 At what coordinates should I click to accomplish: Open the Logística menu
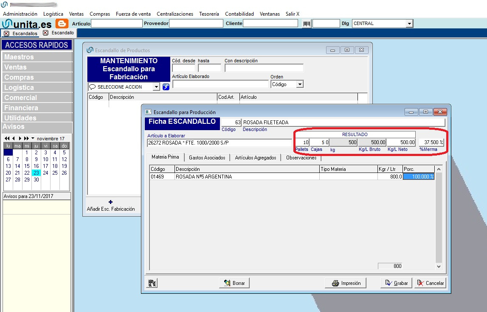tap(53, 14)
